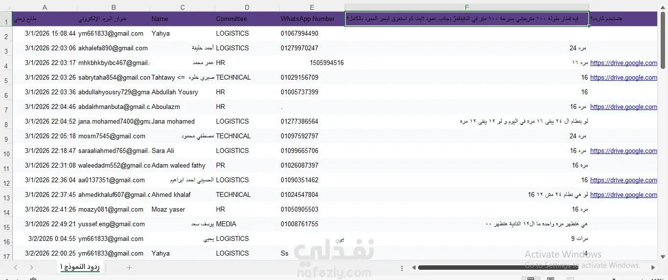Select WhatsApp number 01026087397 cell

tap(312, 165)
